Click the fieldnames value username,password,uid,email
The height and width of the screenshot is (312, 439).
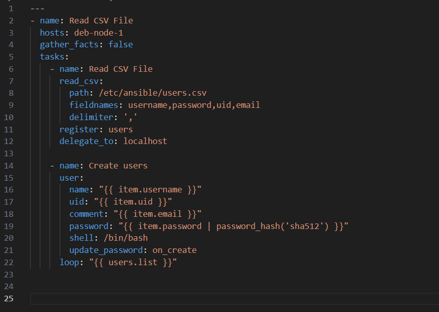[x=194, y=105]
